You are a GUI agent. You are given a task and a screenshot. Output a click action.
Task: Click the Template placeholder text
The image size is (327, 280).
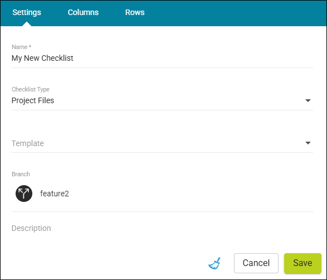click(28, 143)
